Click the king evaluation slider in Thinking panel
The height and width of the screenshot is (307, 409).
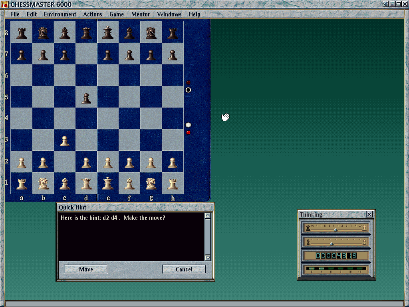(336, 227)
